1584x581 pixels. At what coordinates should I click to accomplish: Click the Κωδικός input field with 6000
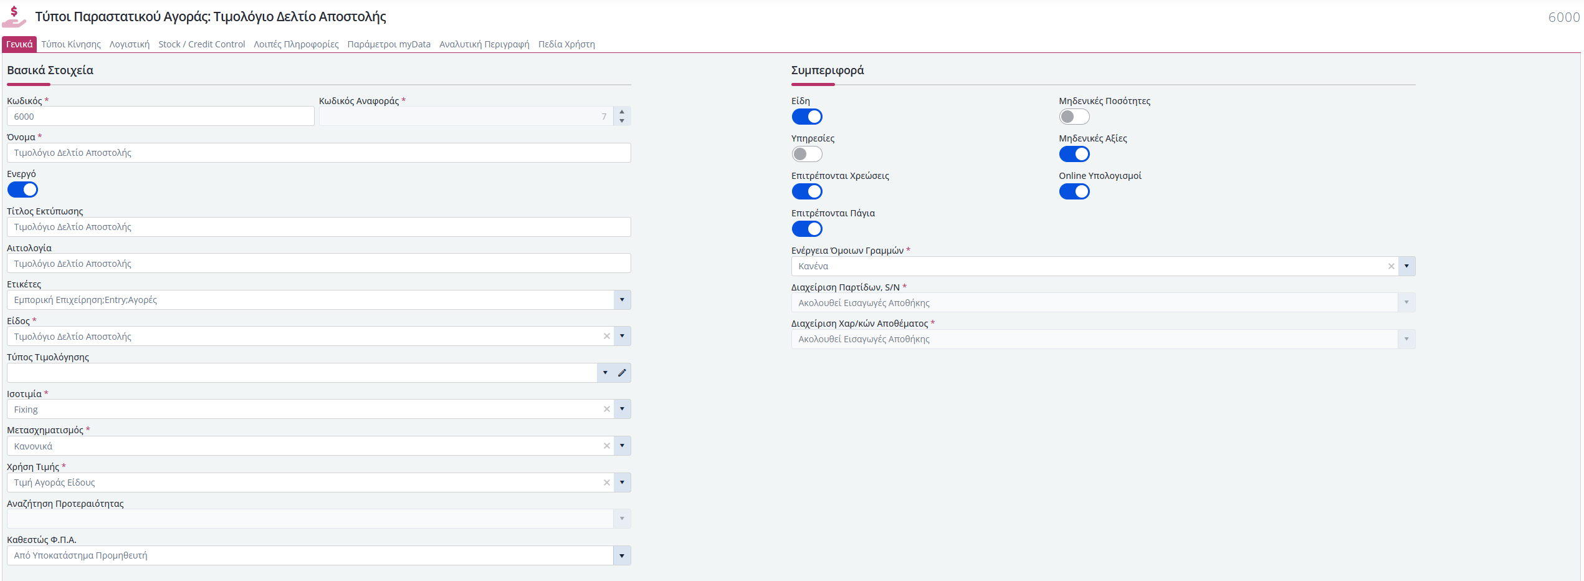(x=161, y=117)
